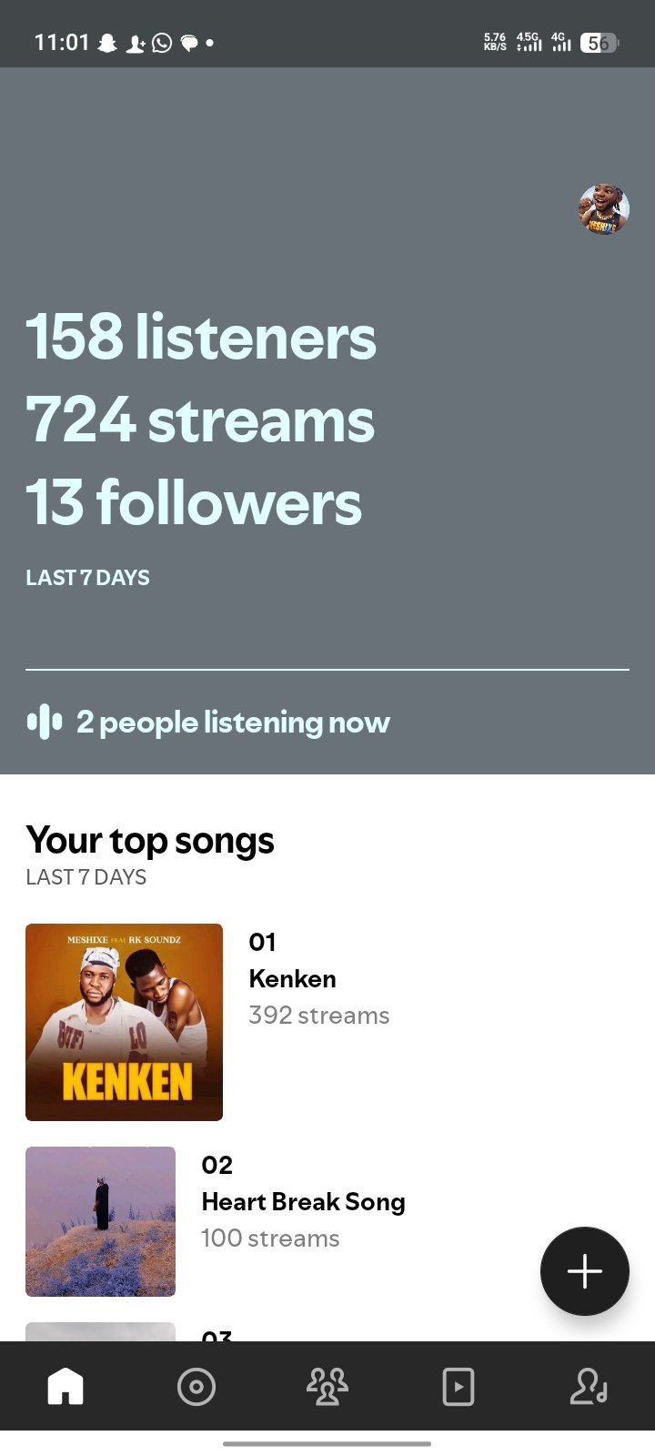Tap the Heart Break Song cover art
655x1456 pixels.
pos(100,1221)
